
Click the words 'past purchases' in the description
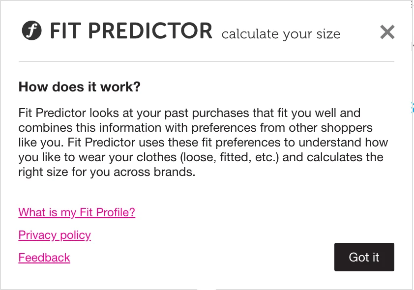point(207,113)
